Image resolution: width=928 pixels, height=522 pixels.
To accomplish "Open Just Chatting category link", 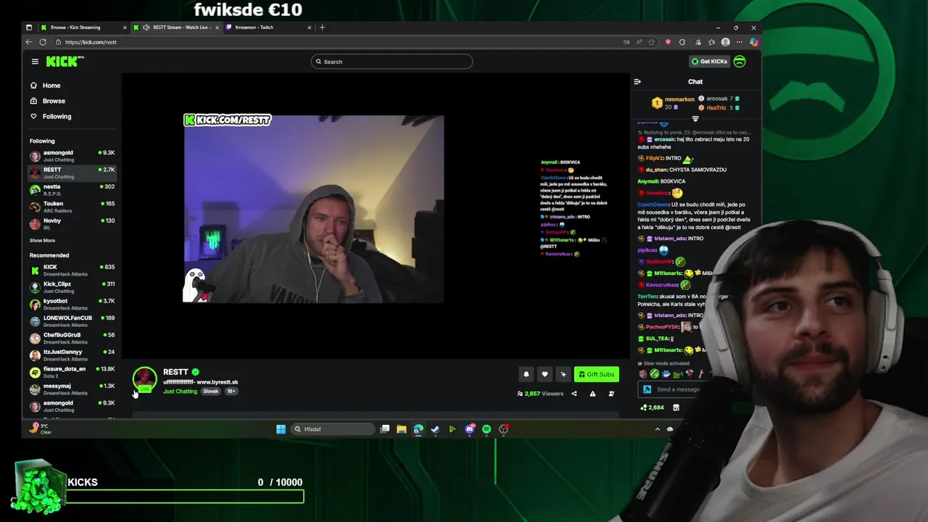I will click(x=180, y=391).
